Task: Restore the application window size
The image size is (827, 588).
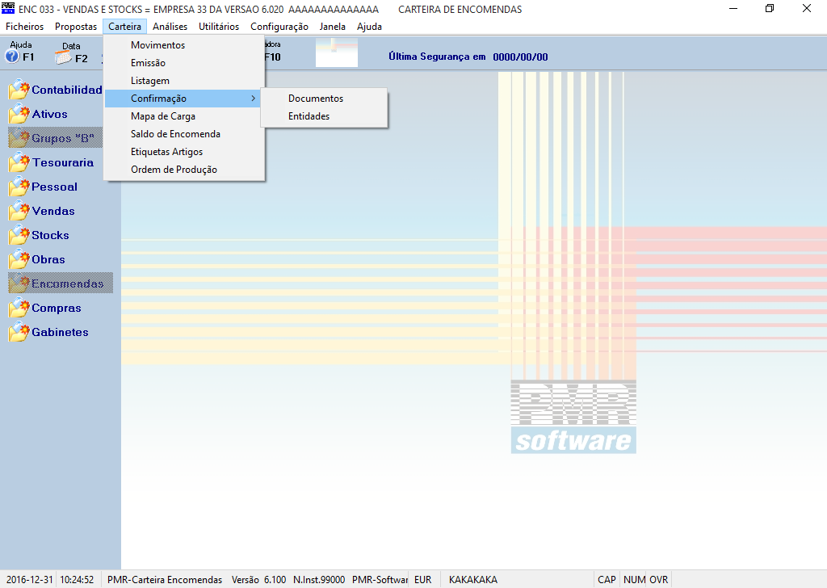Action: 770,8
